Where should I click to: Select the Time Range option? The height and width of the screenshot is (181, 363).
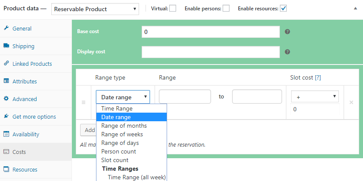click(x=117, y=108)
